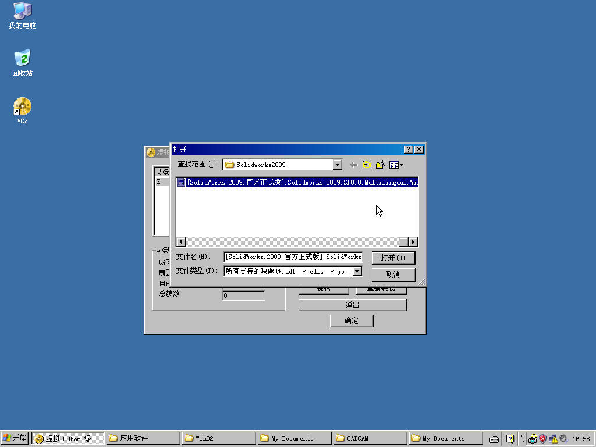Expand the 查找范围 Solidworks2009 folder dropdown
The width and height of the screenshot is (596, 447).
coord(337,165)
